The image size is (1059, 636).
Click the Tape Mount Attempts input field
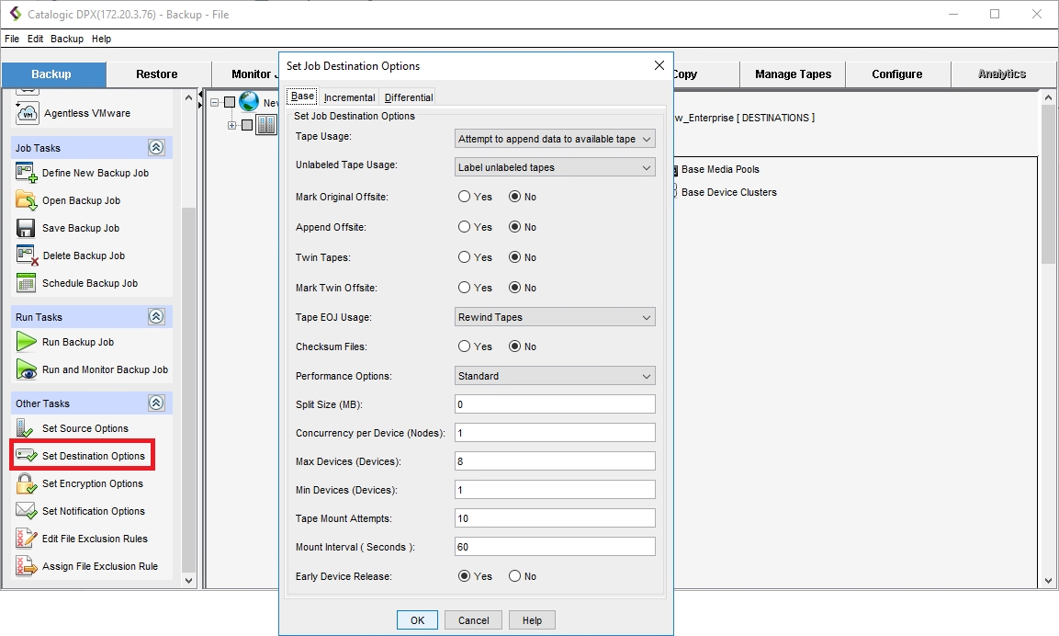555,518
